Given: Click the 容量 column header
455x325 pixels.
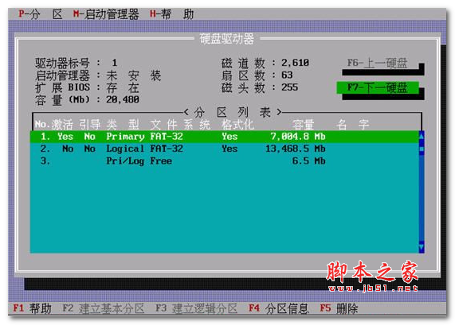Looking at the screenshot, I should pyautogui.click(x=304, y=125).
